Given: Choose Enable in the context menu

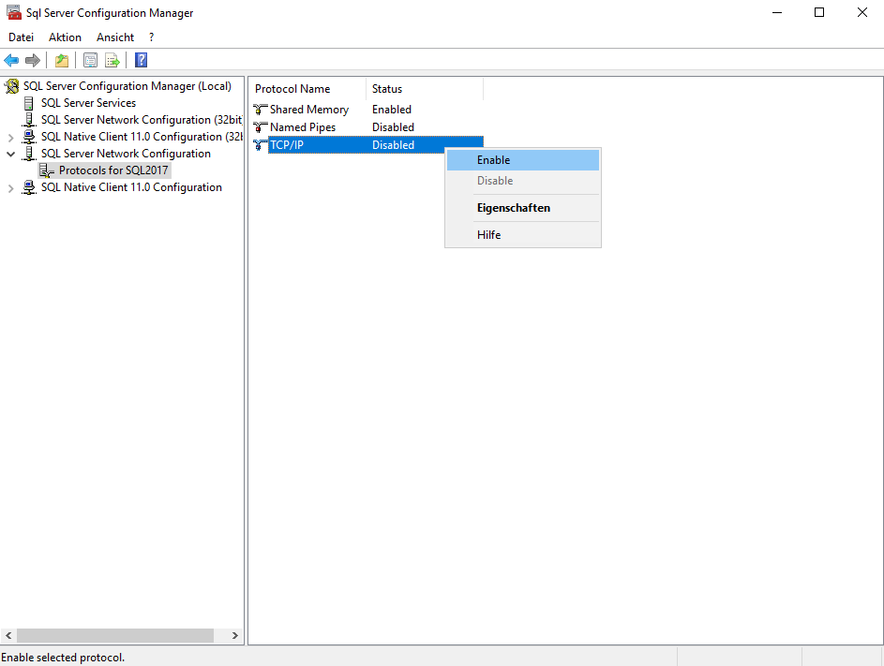Looking at the screenshot, I should (523, 160).
